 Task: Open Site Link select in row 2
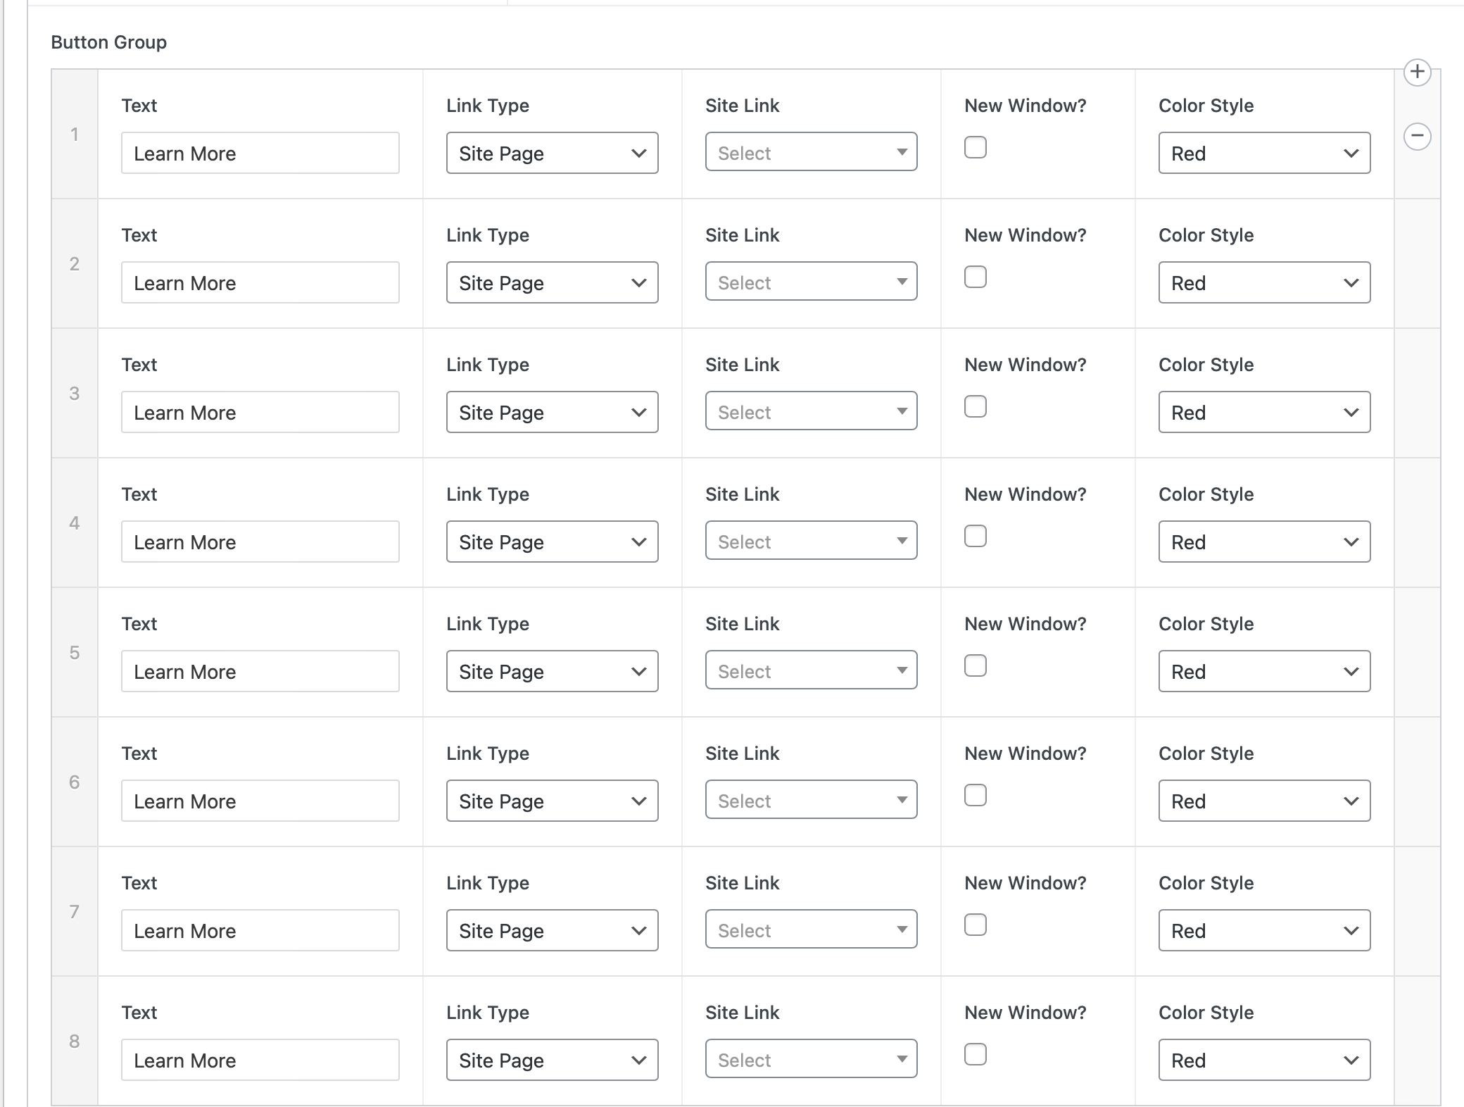click(811, 281)
